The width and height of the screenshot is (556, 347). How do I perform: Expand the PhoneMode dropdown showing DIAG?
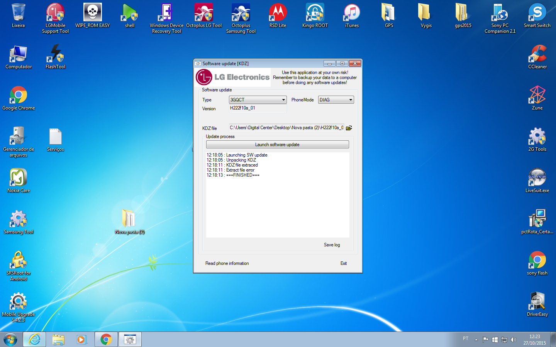(x=336, y=100)
